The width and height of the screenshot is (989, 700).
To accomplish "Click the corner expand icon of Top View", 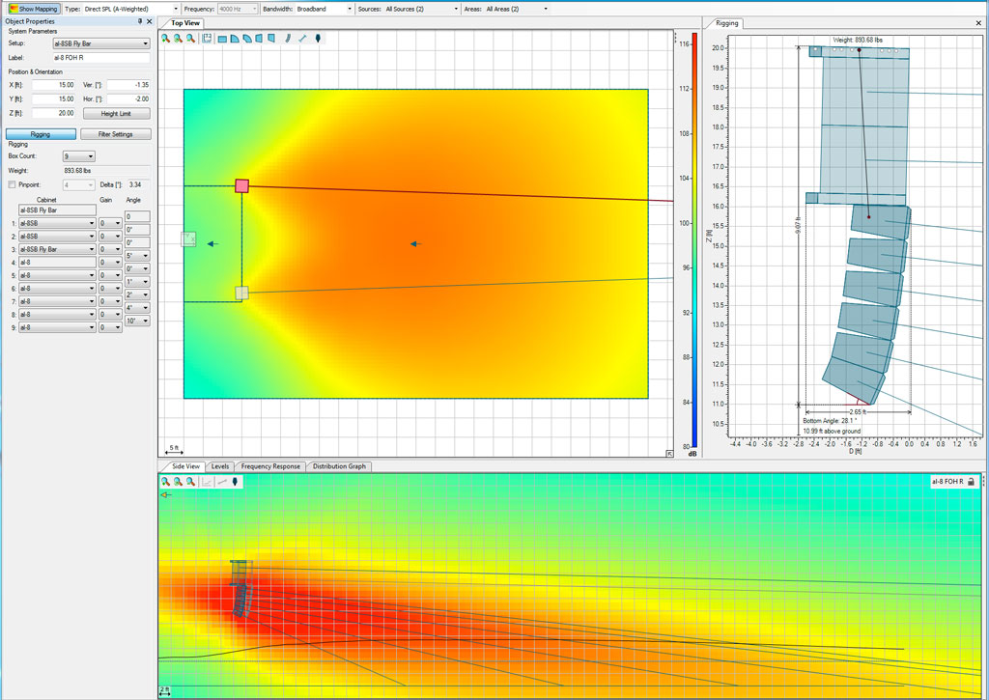I will point(669,454).
